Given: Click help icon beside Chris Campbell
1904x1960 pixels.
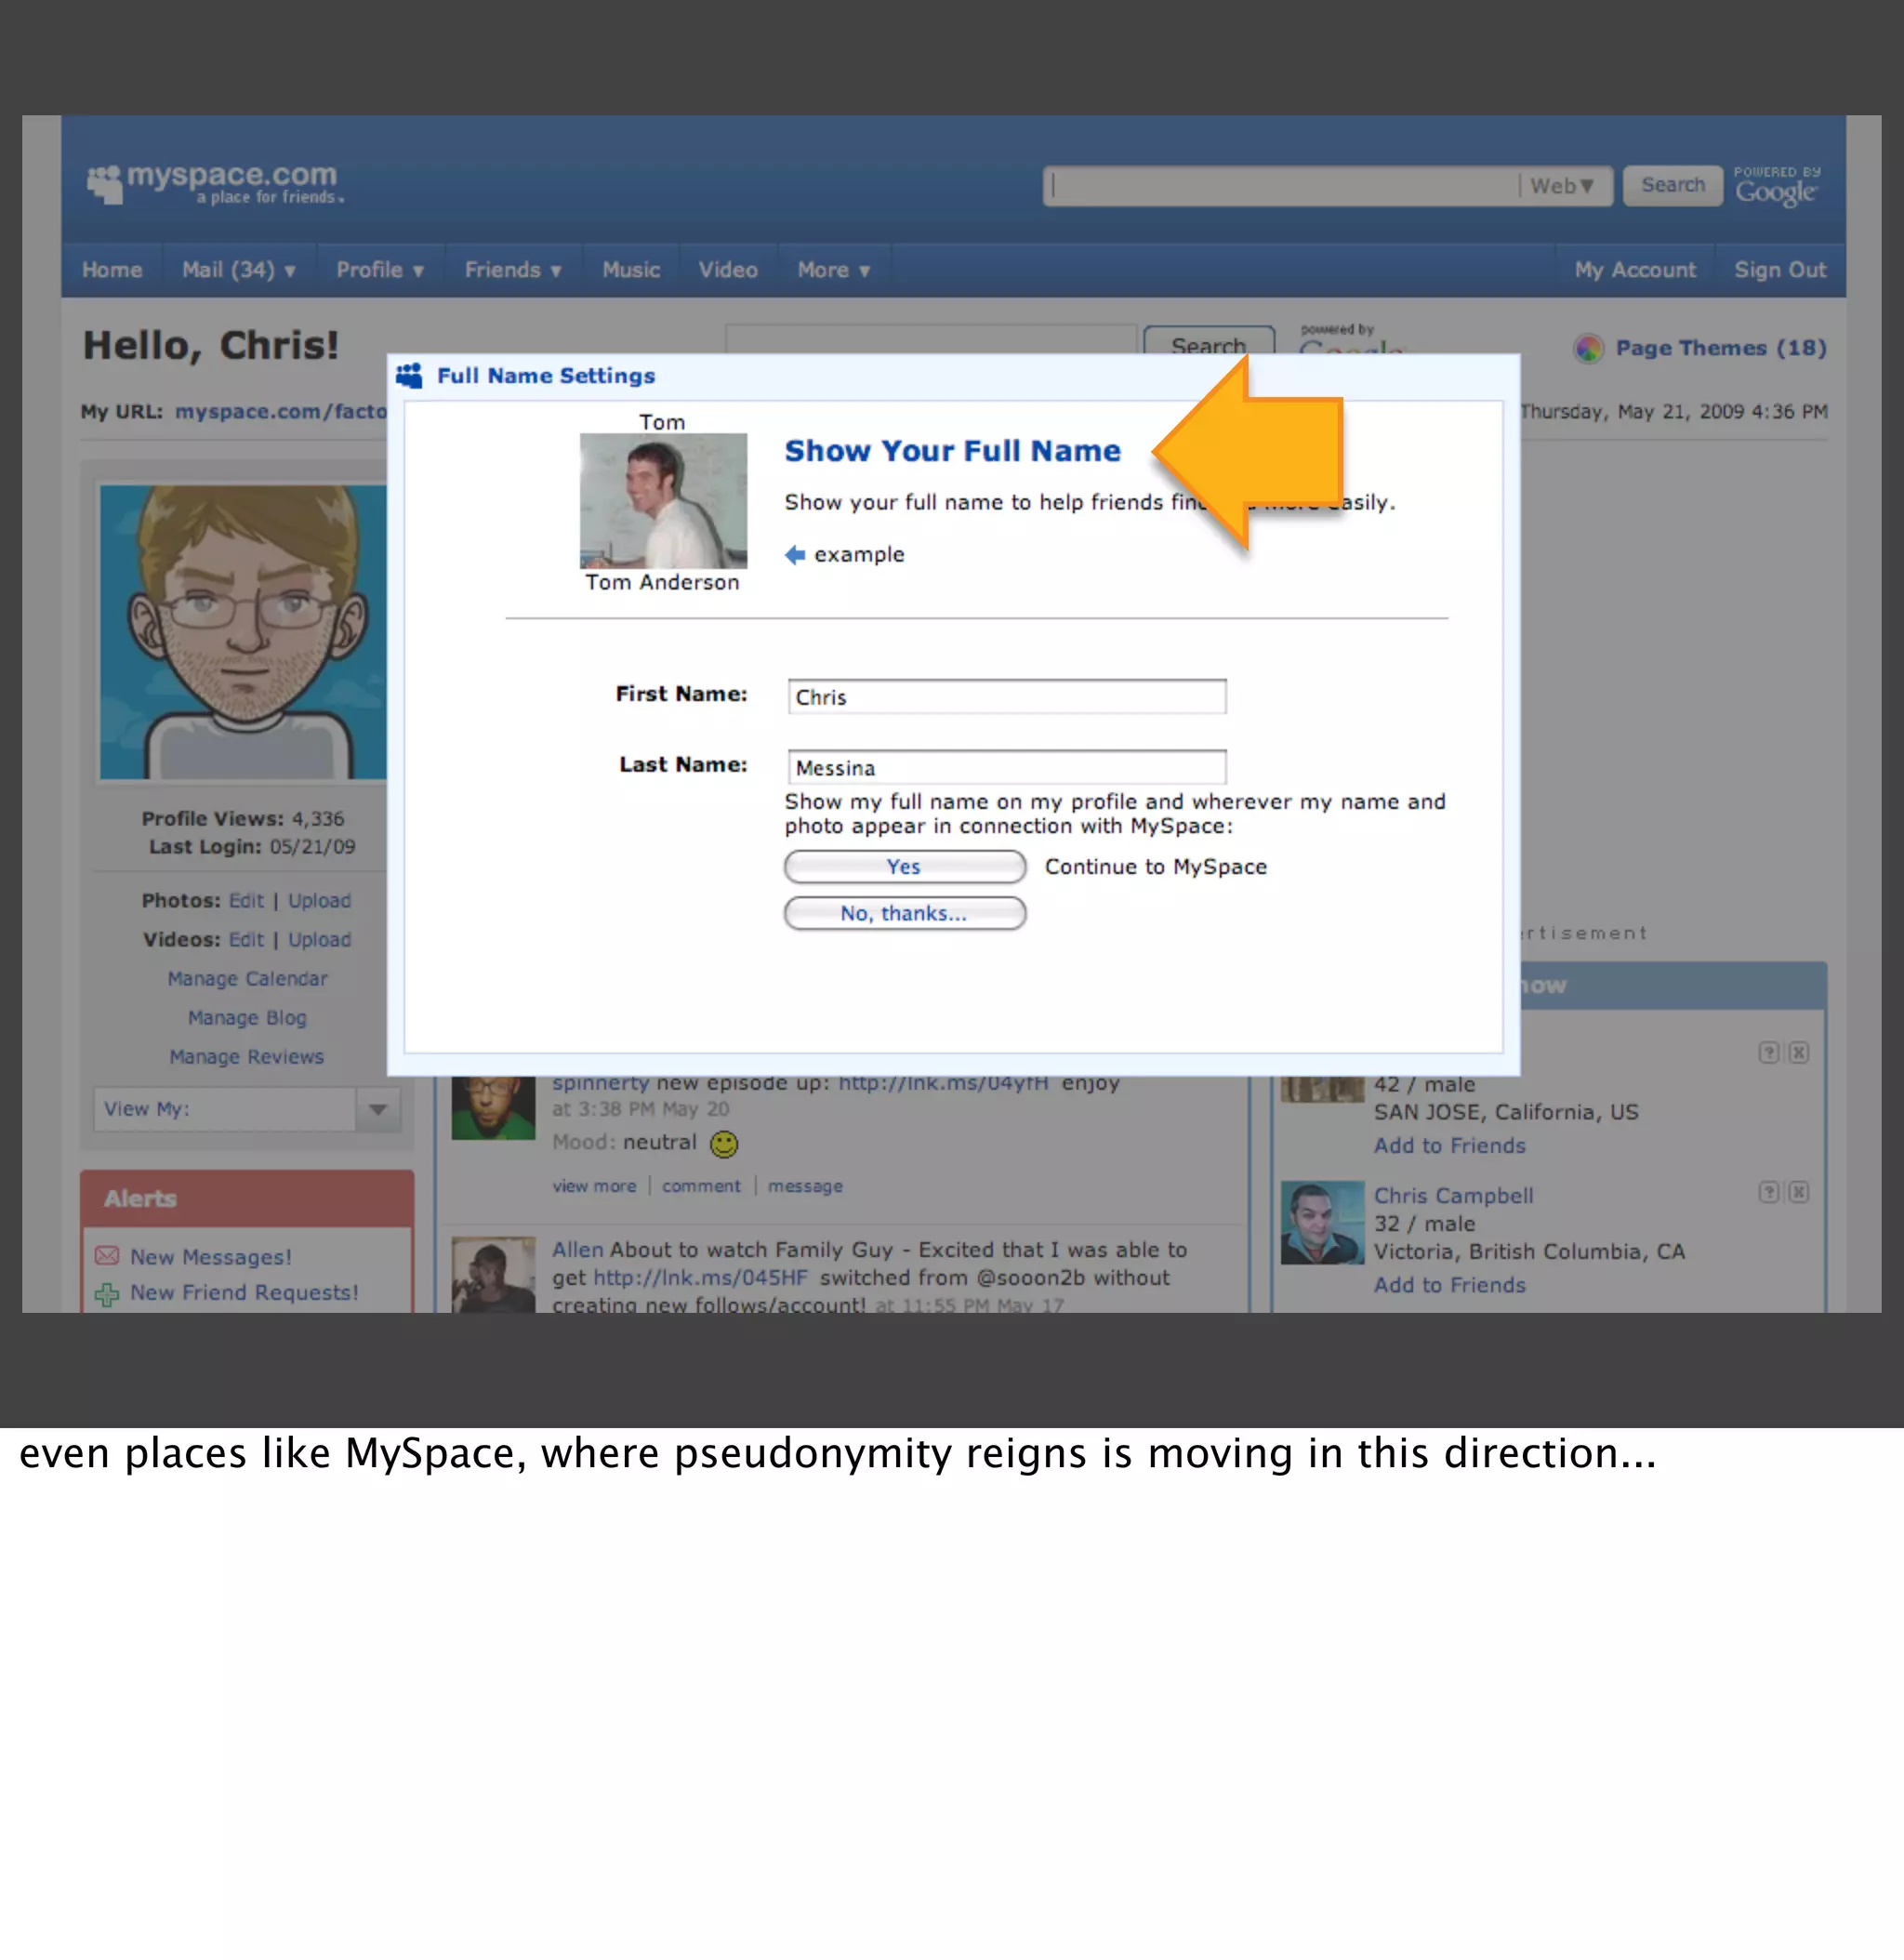Looking at the screenshot, I should pos(1769,1192).
